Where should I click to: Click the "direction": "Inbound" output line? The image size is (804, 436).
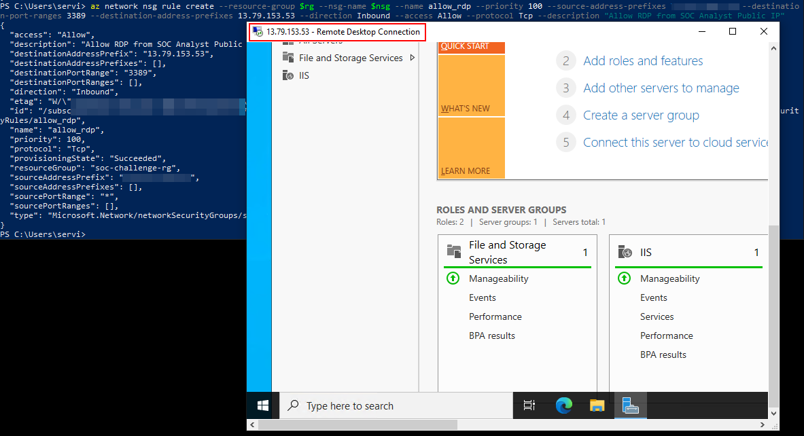click(64, 92)
